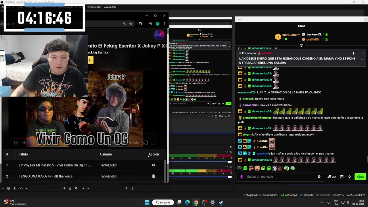368x207 pixels.
Task: Click CPU: 3.1% in OBS status bar
Action: (338, 195)
